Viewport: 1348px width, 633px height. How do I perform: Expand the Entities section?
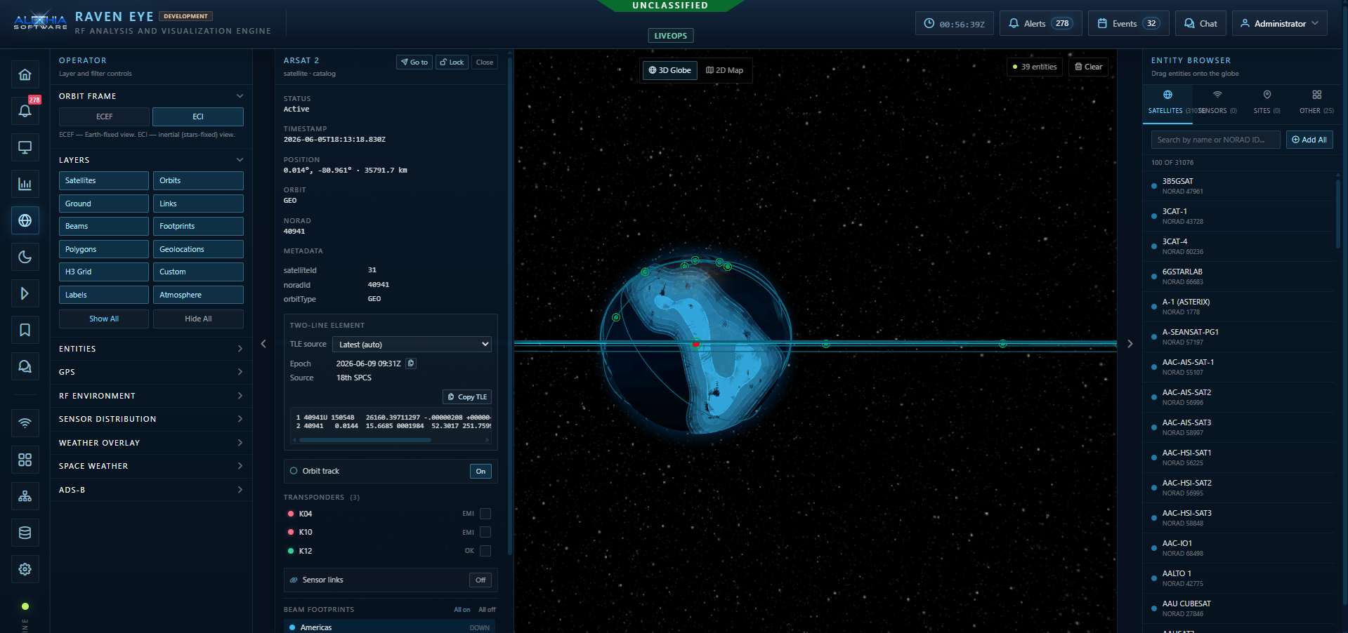[151, 349]
